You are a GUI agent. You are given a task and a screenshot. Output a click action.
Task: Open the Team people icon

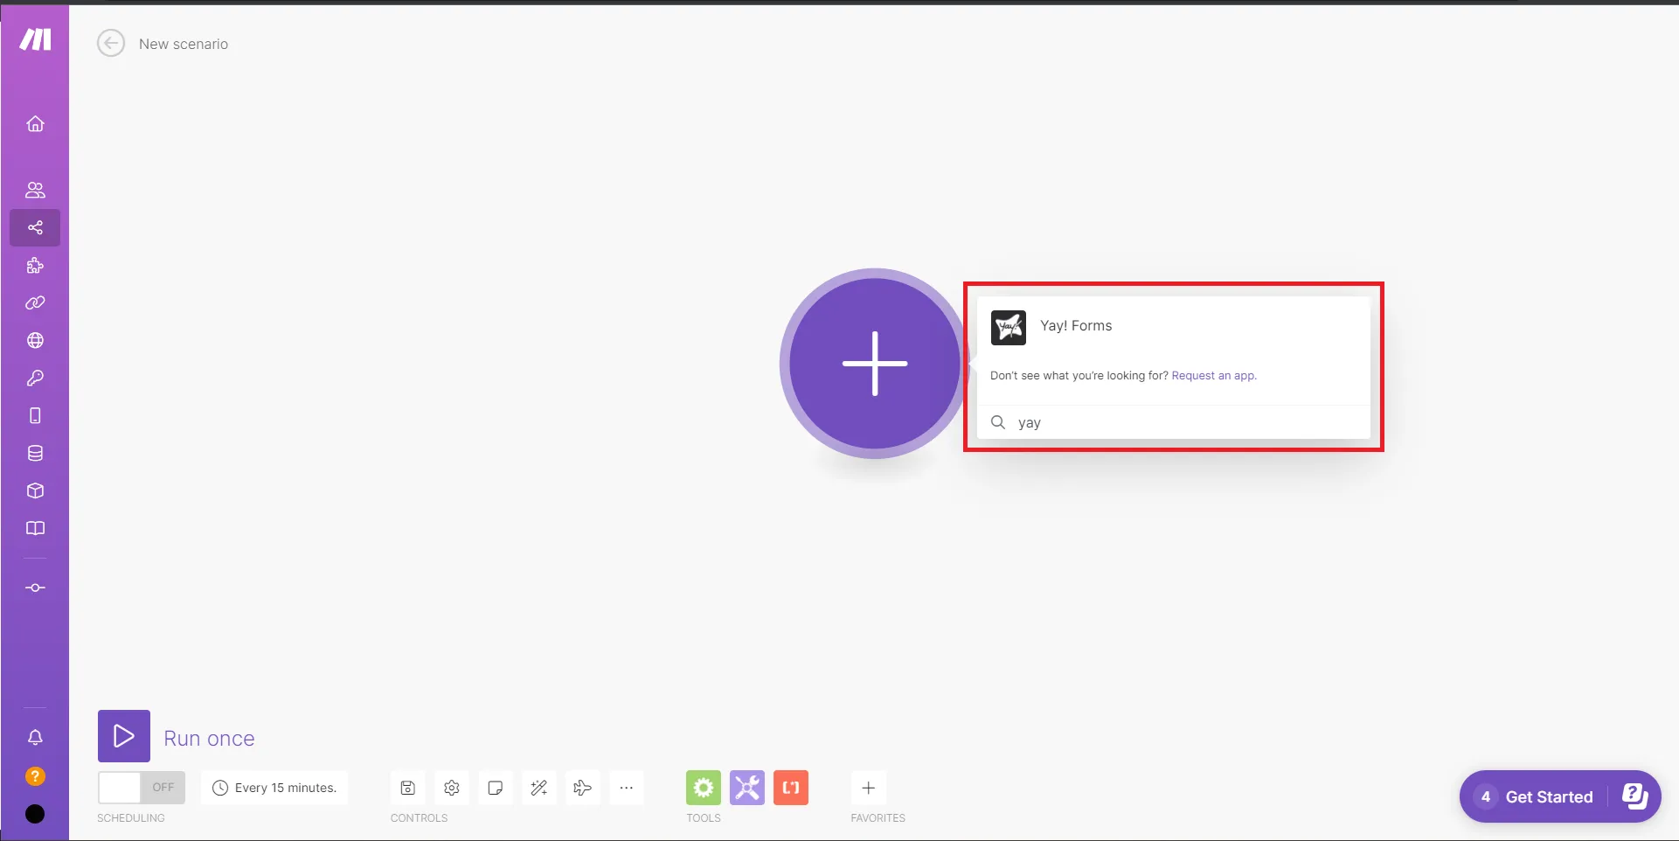click(35, 190)
